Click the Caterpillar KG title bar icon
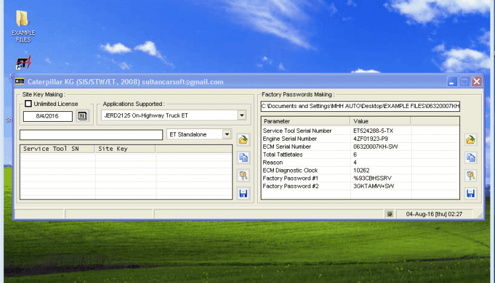 20,82
